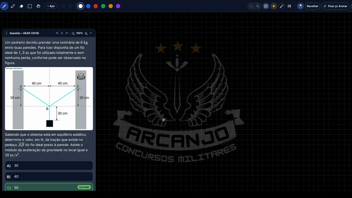
Task: Select the highlighter marker tool
Action: (x=13, y=6)
